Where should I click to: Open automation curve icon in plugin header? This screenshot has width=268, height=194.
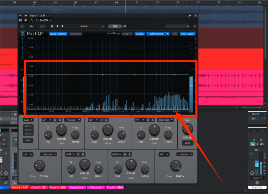pos(42,26)
